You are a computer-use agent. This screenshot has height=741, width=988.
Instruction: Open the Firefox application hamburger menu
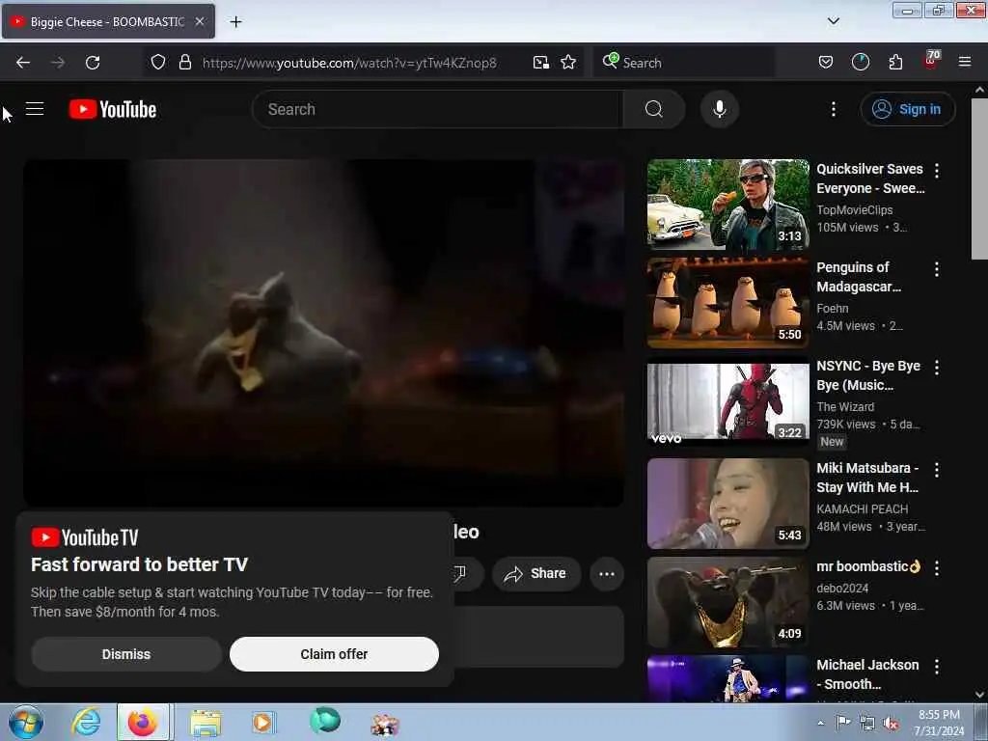[x=965, y=62]
